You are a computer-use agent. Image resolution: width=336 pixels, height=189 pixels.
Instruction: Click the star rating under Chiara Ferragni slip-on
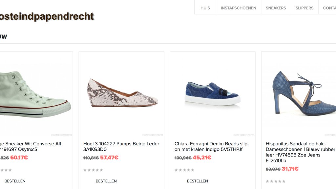tap(184, 170)
